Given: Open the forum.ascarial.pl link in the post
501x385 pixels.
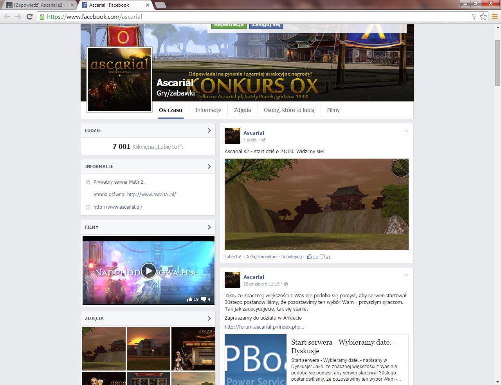Looking at the screenshot, I should pos(264,327).
